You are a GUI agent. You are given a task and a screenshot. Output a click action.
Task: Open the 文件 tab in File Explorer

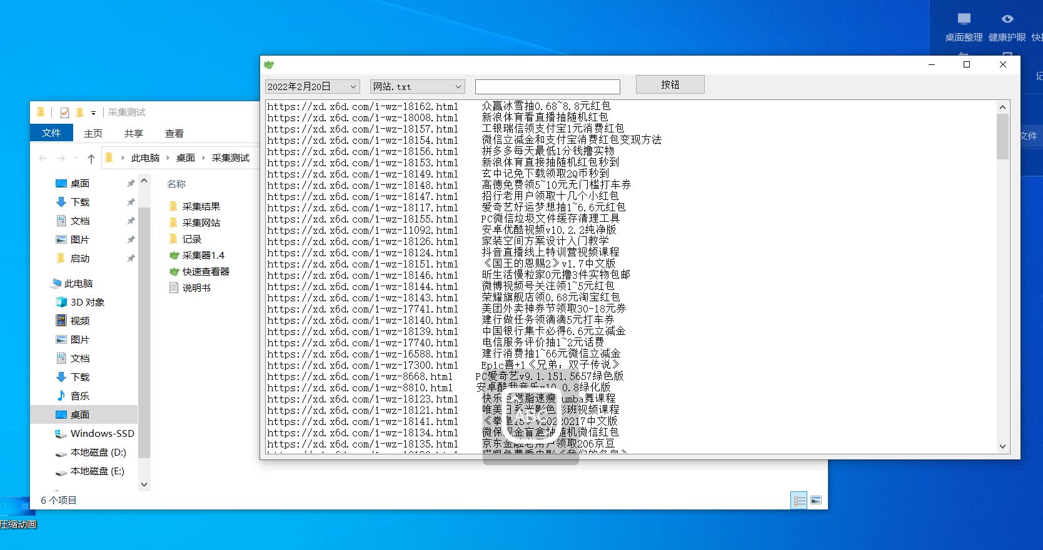coord(51,133)
